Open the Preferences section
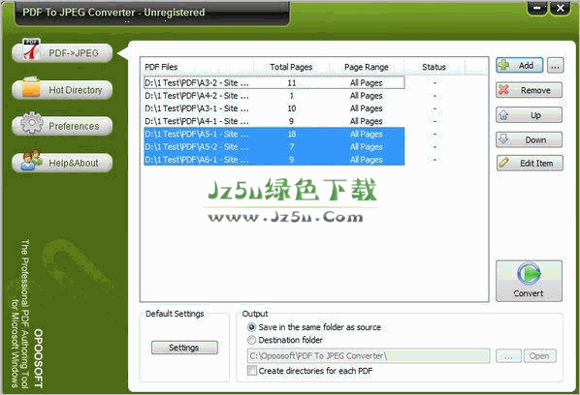 [62, 126]
